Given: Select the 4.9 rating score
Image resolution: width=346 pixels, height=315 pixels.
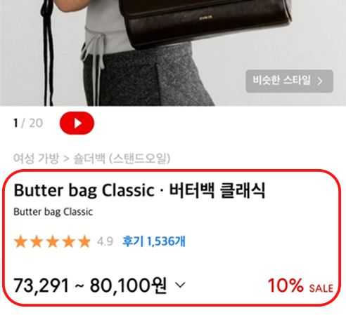Looking at the screenshot, I should point(105,241).
